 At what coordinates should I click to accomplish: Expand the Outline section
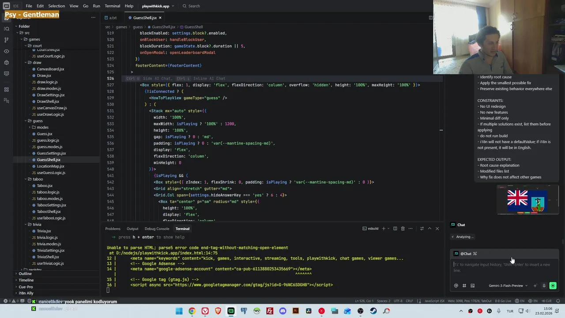point(25,273)
